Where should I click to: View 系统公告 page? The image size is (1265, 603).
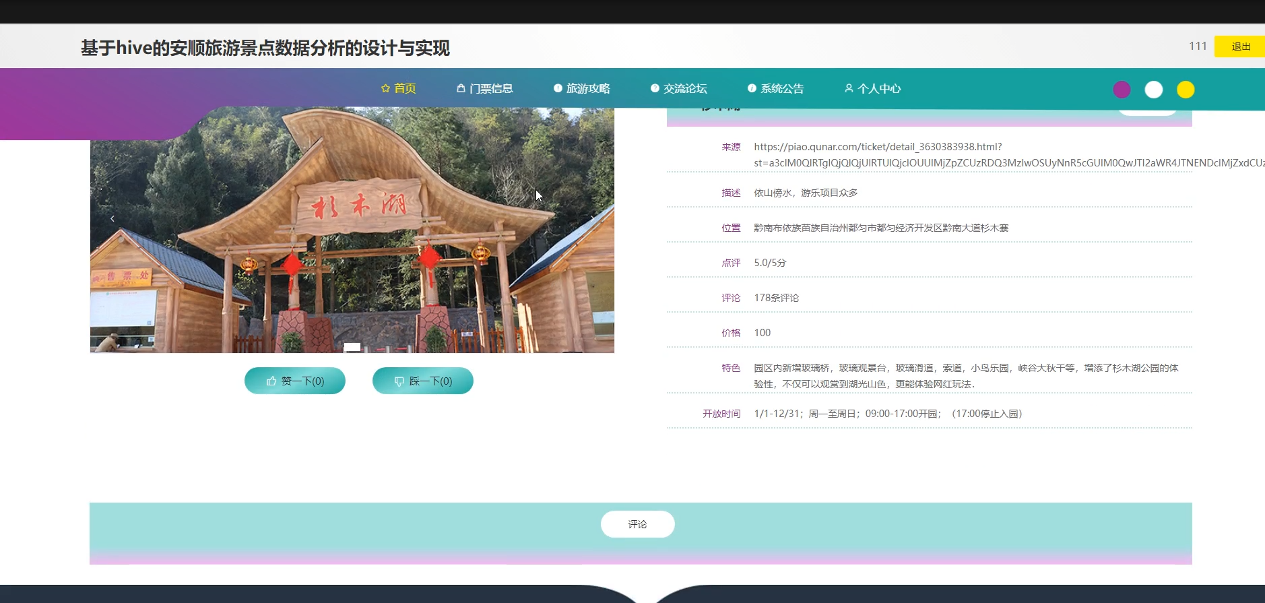tap(776, 88)
